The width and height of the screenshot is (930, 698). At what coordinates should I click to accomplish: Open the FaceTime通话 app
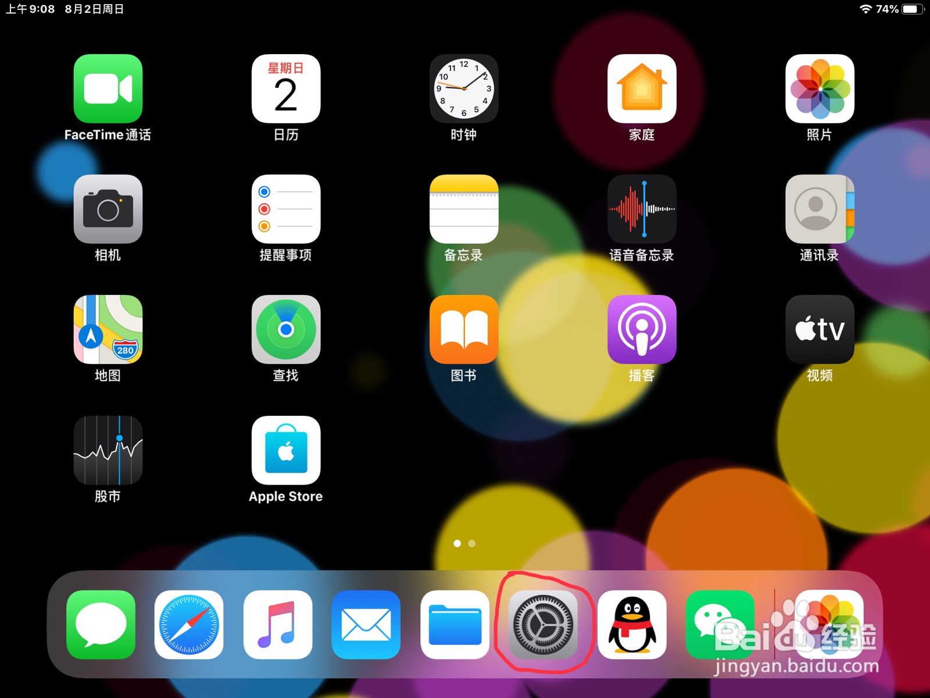pyautogui.click(x=108, y=88)
